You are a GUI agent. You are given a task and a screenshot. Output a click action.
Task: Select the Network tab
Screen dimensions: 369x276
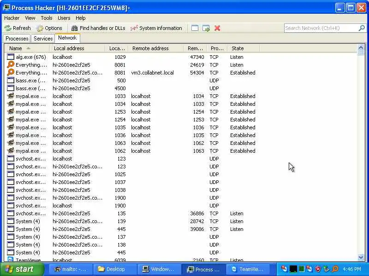[67, 38]
